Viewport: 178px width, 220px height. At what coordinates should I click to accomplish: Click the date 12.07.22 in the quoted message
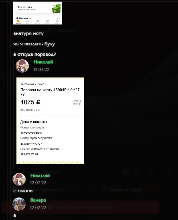(x=41, y=69)
